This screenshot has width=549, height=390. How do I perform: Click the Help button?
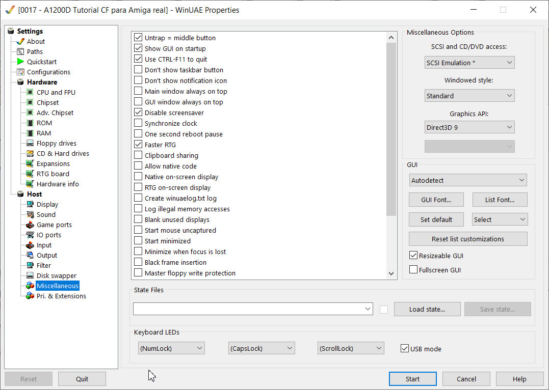tap(519, 379)
